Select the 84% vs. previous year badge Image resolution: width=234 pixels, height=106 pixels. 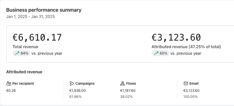[22, 53]
